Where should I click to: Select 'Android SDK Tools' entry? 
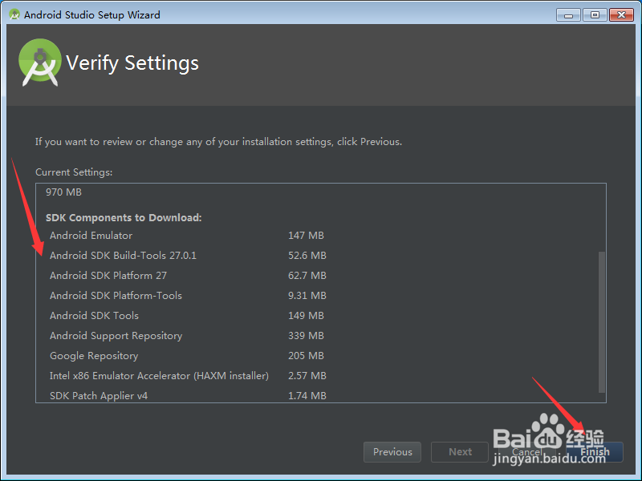(x=94, y=316)
